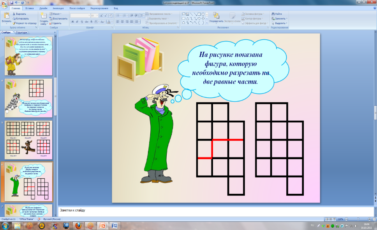Open Преобразовать в SmartArt dropdown
The width and height of the screenshot is (377, 230).
tap(162, 23)
